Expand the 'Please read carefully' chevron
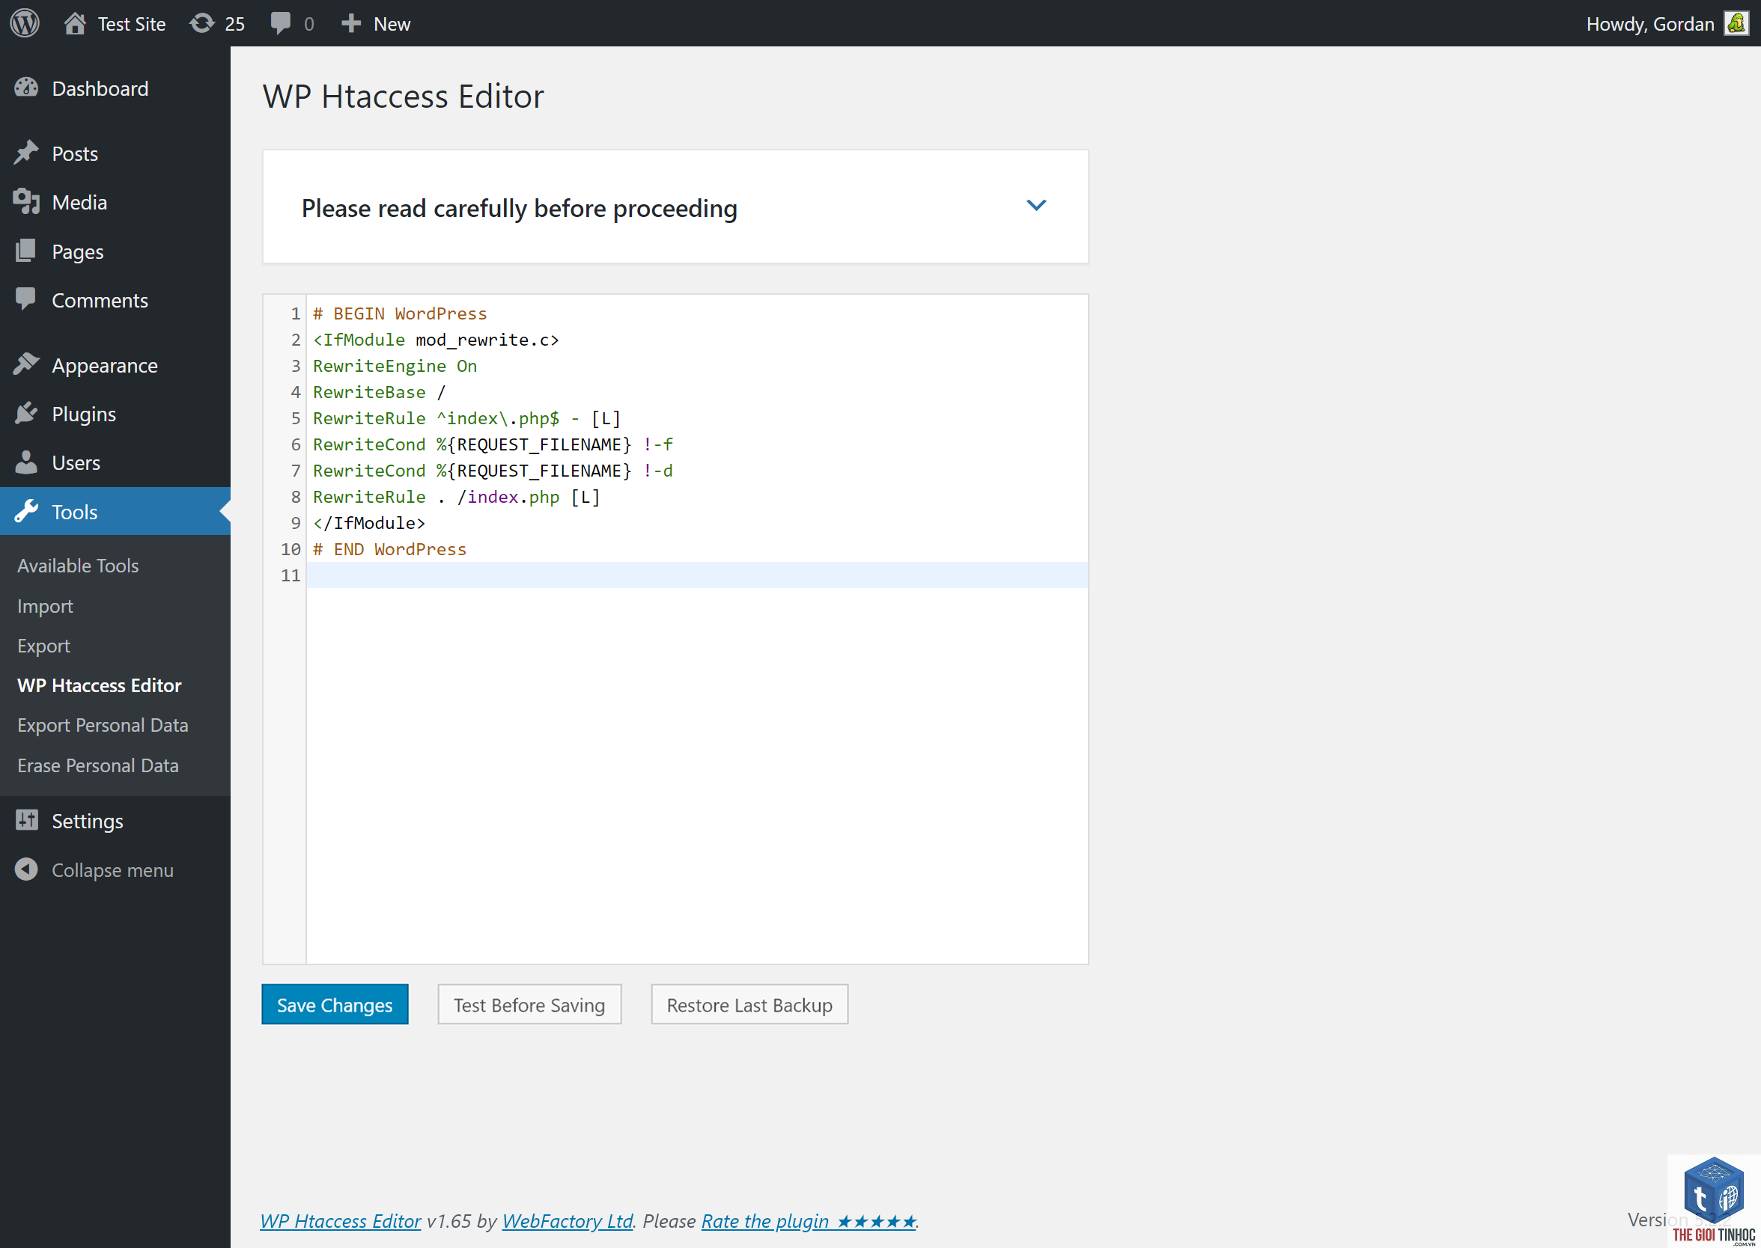1761x1248 pixels. pos(1036,206)
